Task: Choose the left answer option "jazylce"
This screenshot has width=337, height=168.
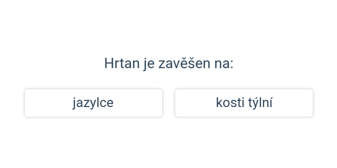Action: pyautogui.click(x=93, y=103)
